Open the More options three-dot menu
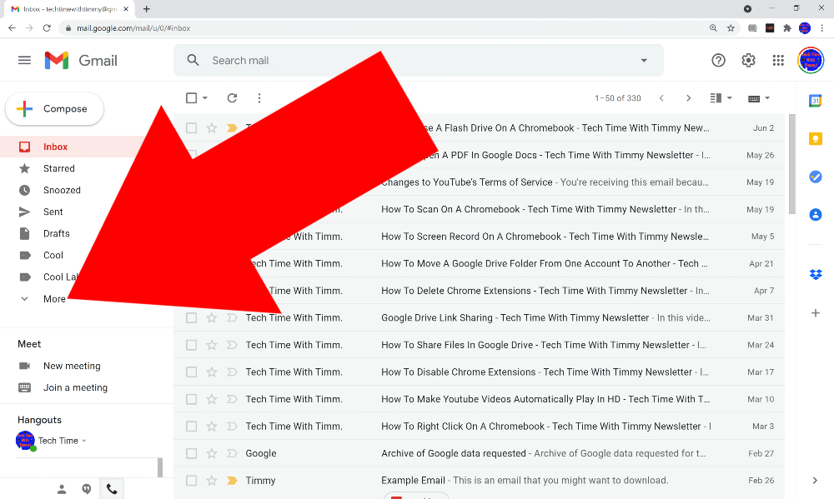 click(x=259, y=97)
